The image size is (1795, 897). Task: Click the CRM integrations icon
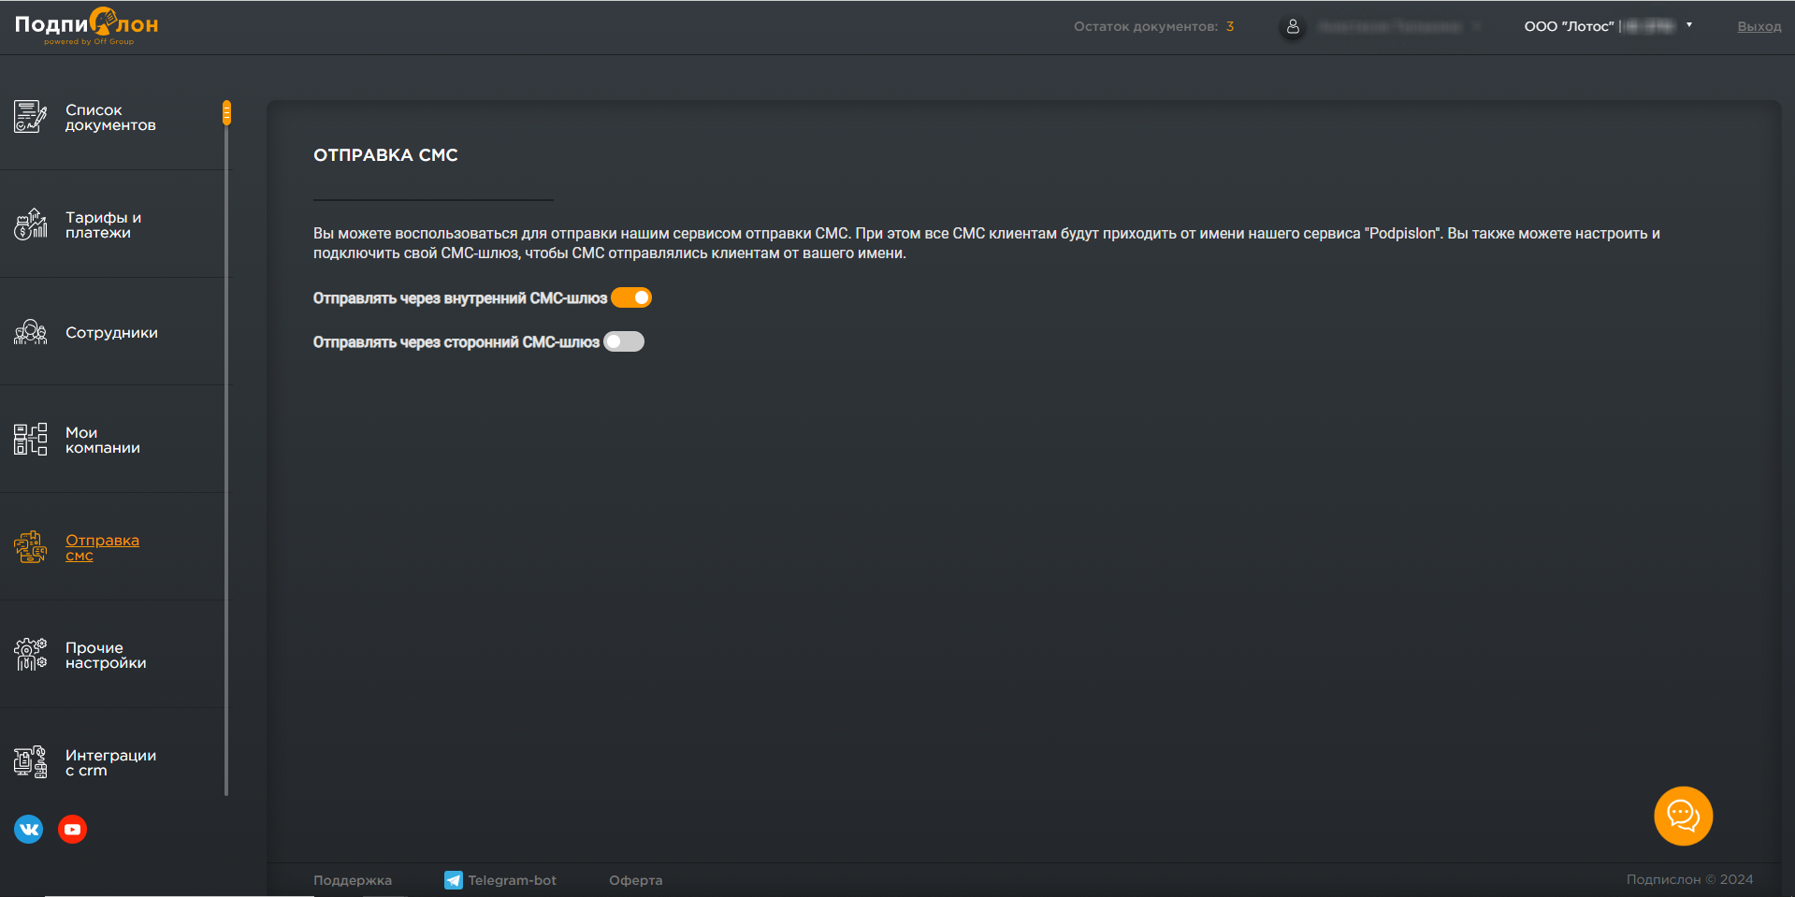[30, 762]
